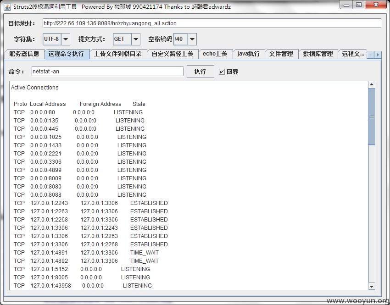The height and width of the screenshot is (305, 390).
Task: Click the 127.0.0.1:4891 TIME_WAIT row
Action: pos(86,253)
